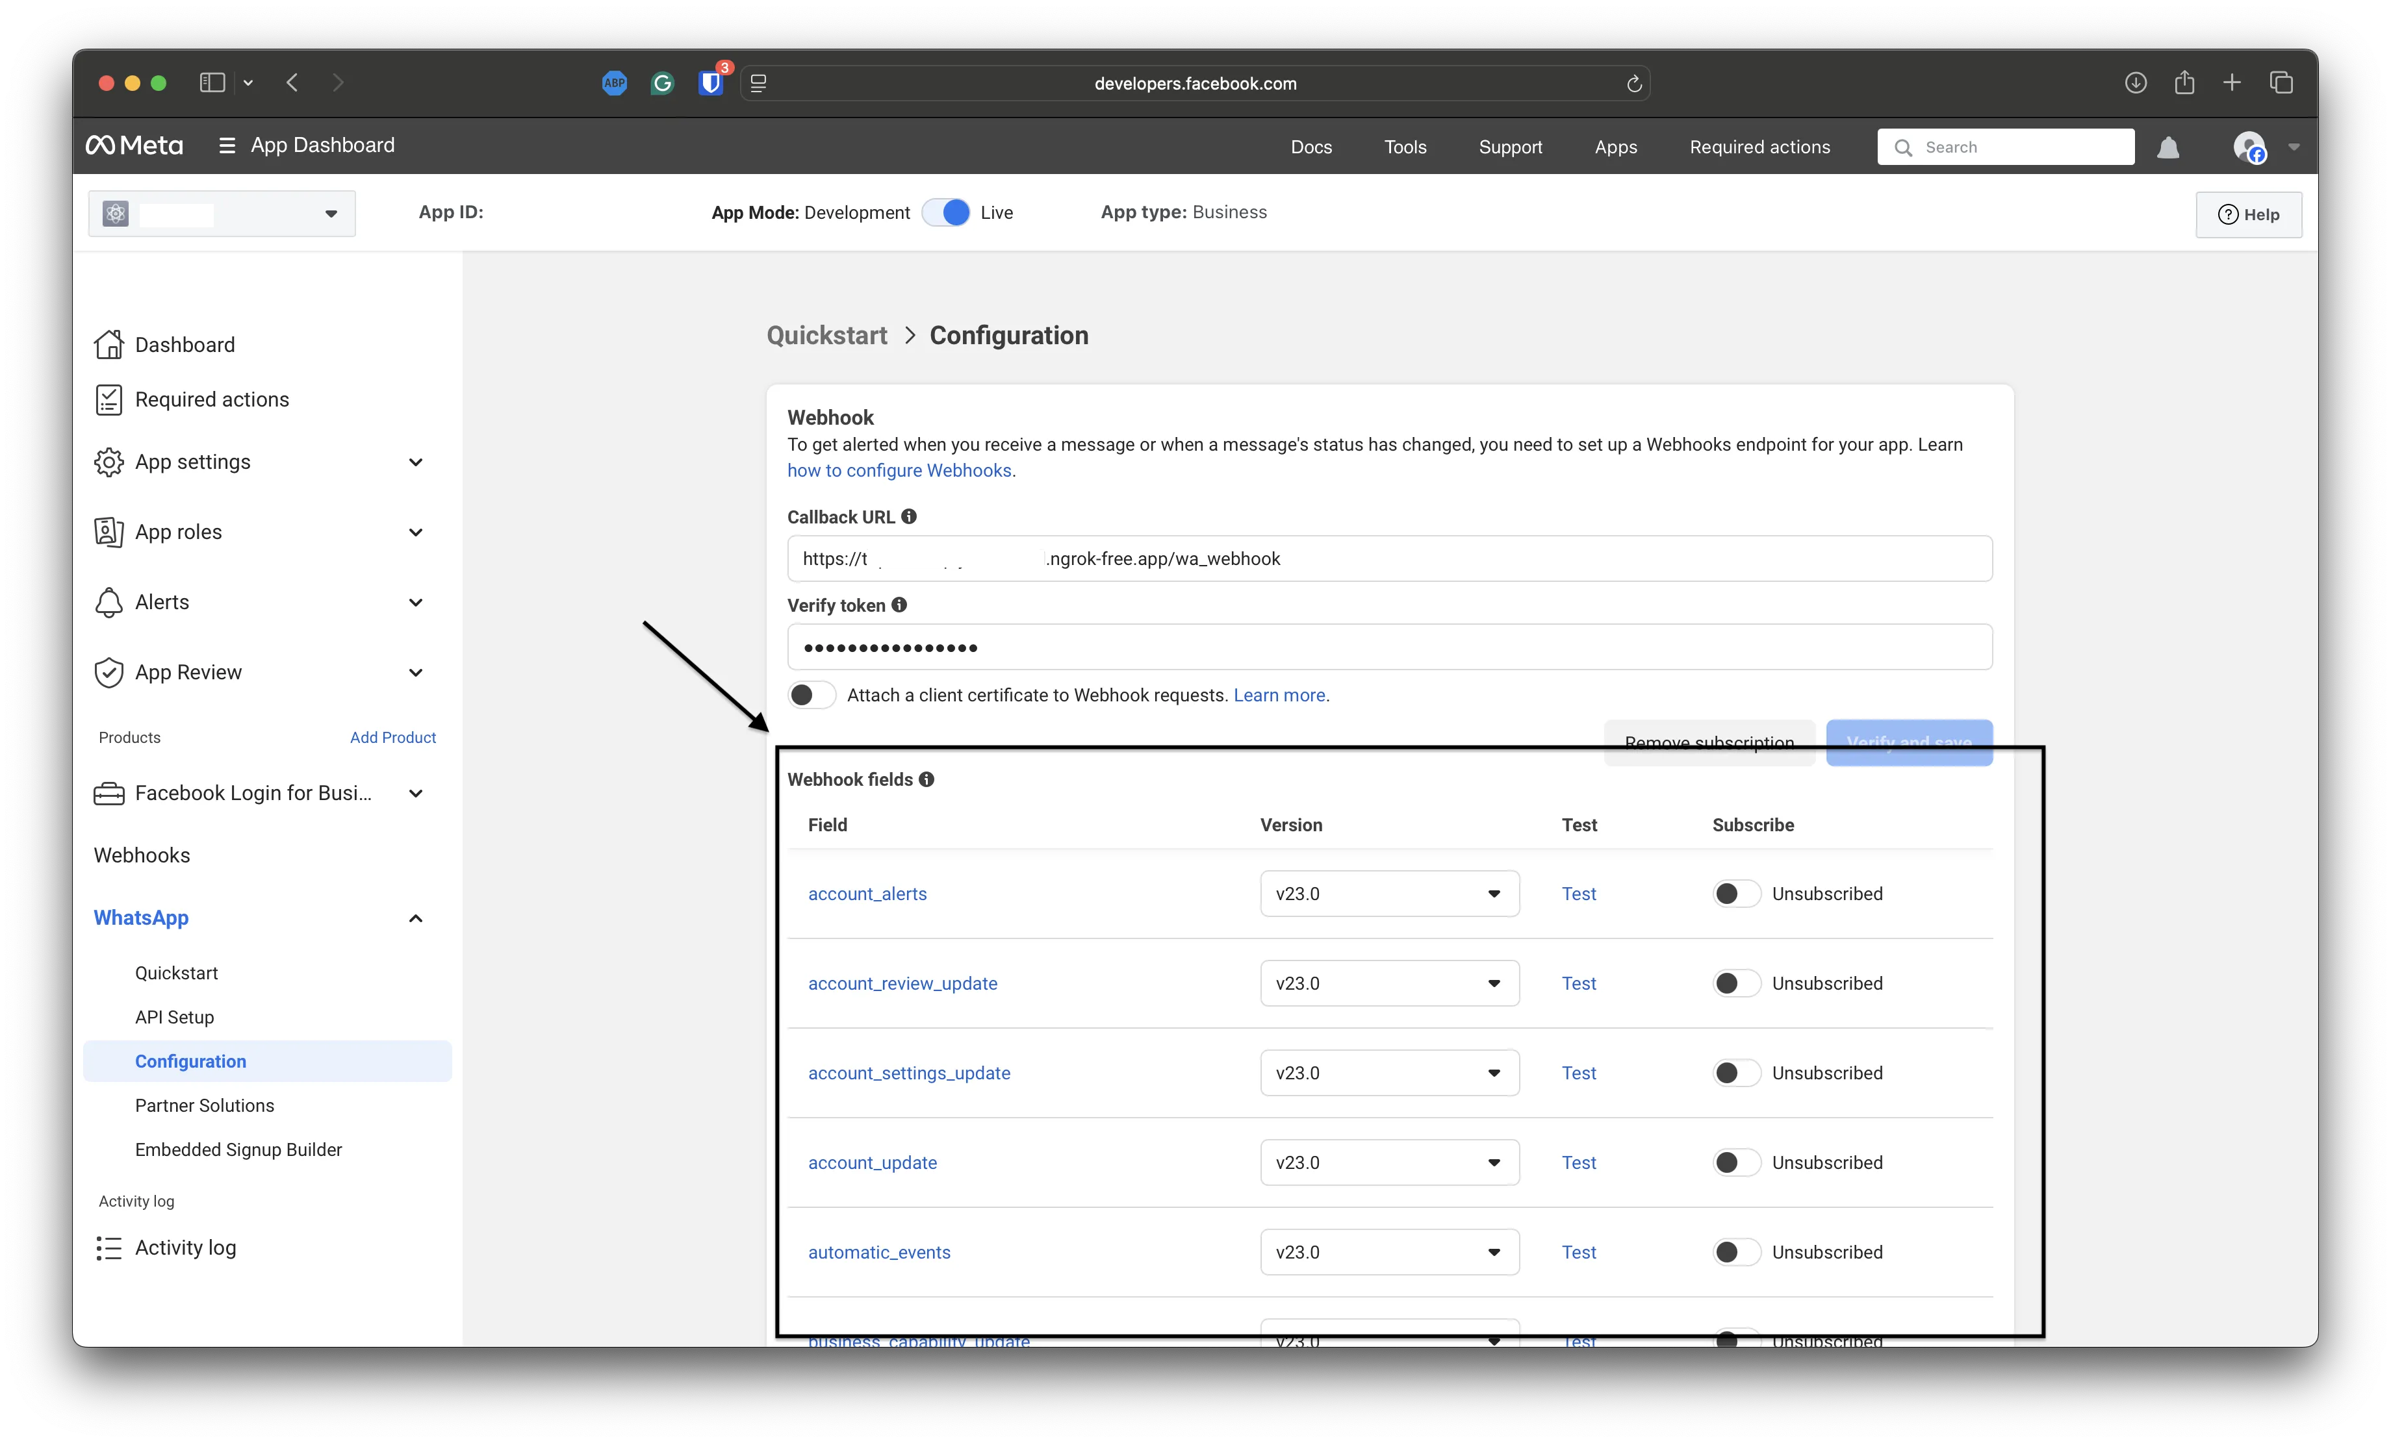The height and width of the screenshot is (1443, 2391).
Task: Click Learn more about client certificates
Action: [1279, 696]
